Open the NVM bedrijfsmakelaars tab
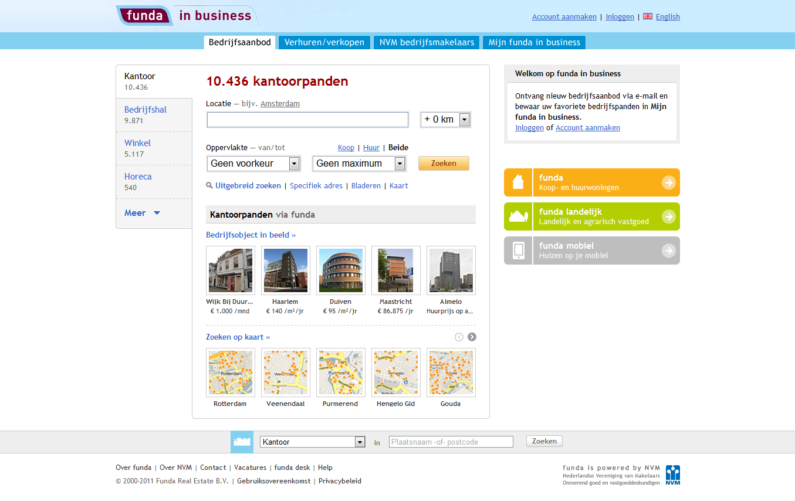795x501 pixels. coord(427,42)
